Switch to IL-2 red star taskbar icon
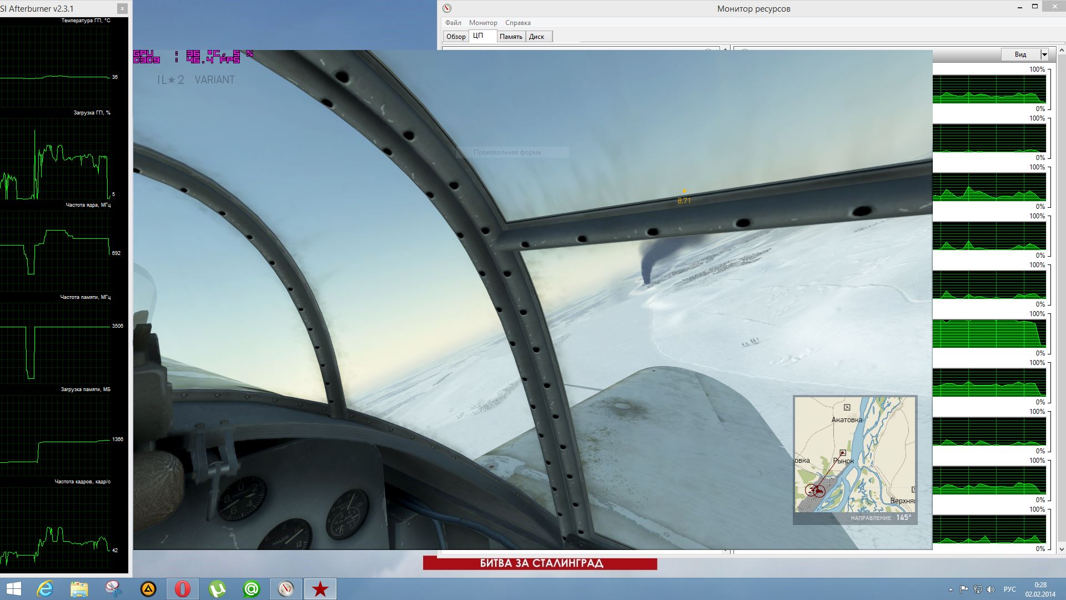 (x=320, y=589)
